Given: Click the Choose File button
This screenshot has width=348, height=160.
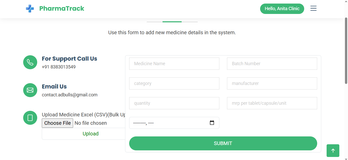Looking at the screenshot, I should point(58,123).
